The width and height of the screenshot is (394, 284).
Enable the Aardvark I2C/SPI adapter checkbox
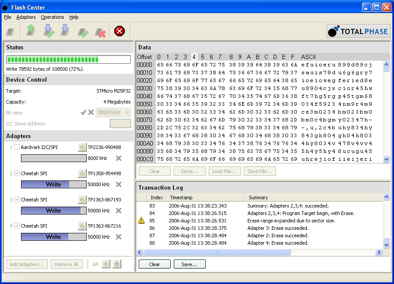pos(17,147)
